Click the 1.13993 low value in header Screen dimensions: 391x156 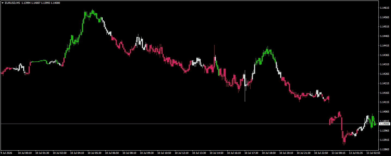click(x=46, y=3)
